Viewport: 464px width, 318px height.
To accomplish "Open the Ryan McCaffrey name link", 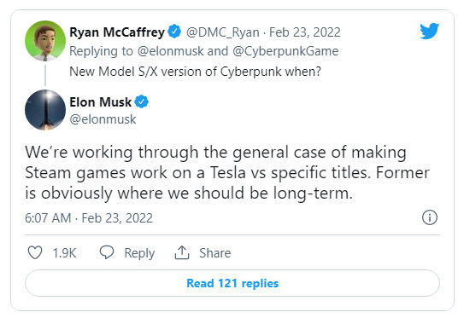I will tap(117, 32).
